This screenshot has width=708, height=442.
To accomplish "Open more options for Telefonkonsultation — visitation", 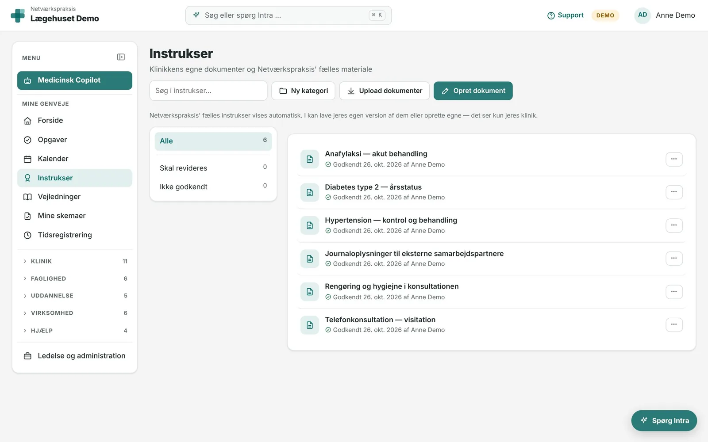I will pyautogui.click(x=674, y=324).
